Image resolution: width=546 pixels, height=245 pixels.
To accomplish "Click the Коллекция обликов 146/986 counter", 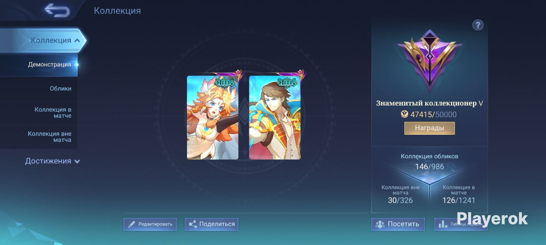I will (x=429, y=162).
